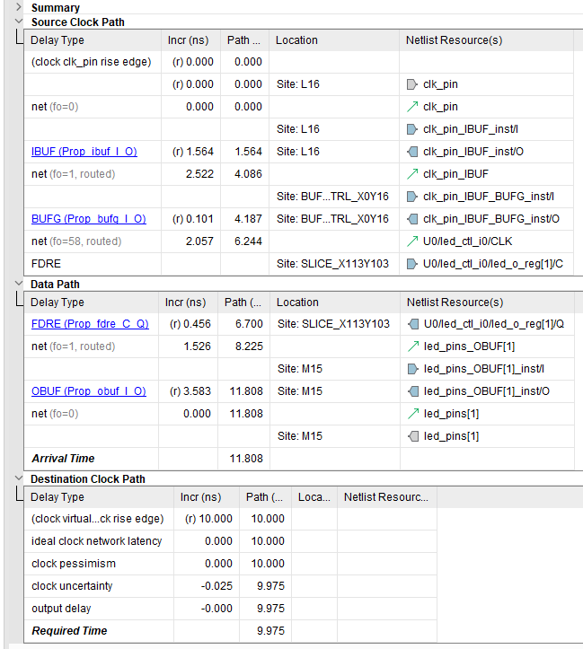Click the Data Path Netlist Resource(s) header

(488, 303)
